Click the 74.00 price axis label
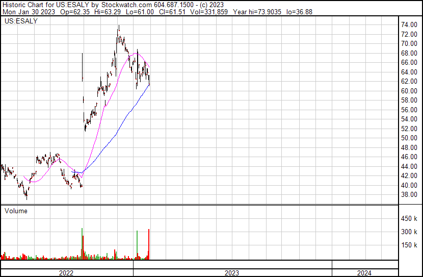Viewport: 423px width, 277px height. [x=410, y=25]
